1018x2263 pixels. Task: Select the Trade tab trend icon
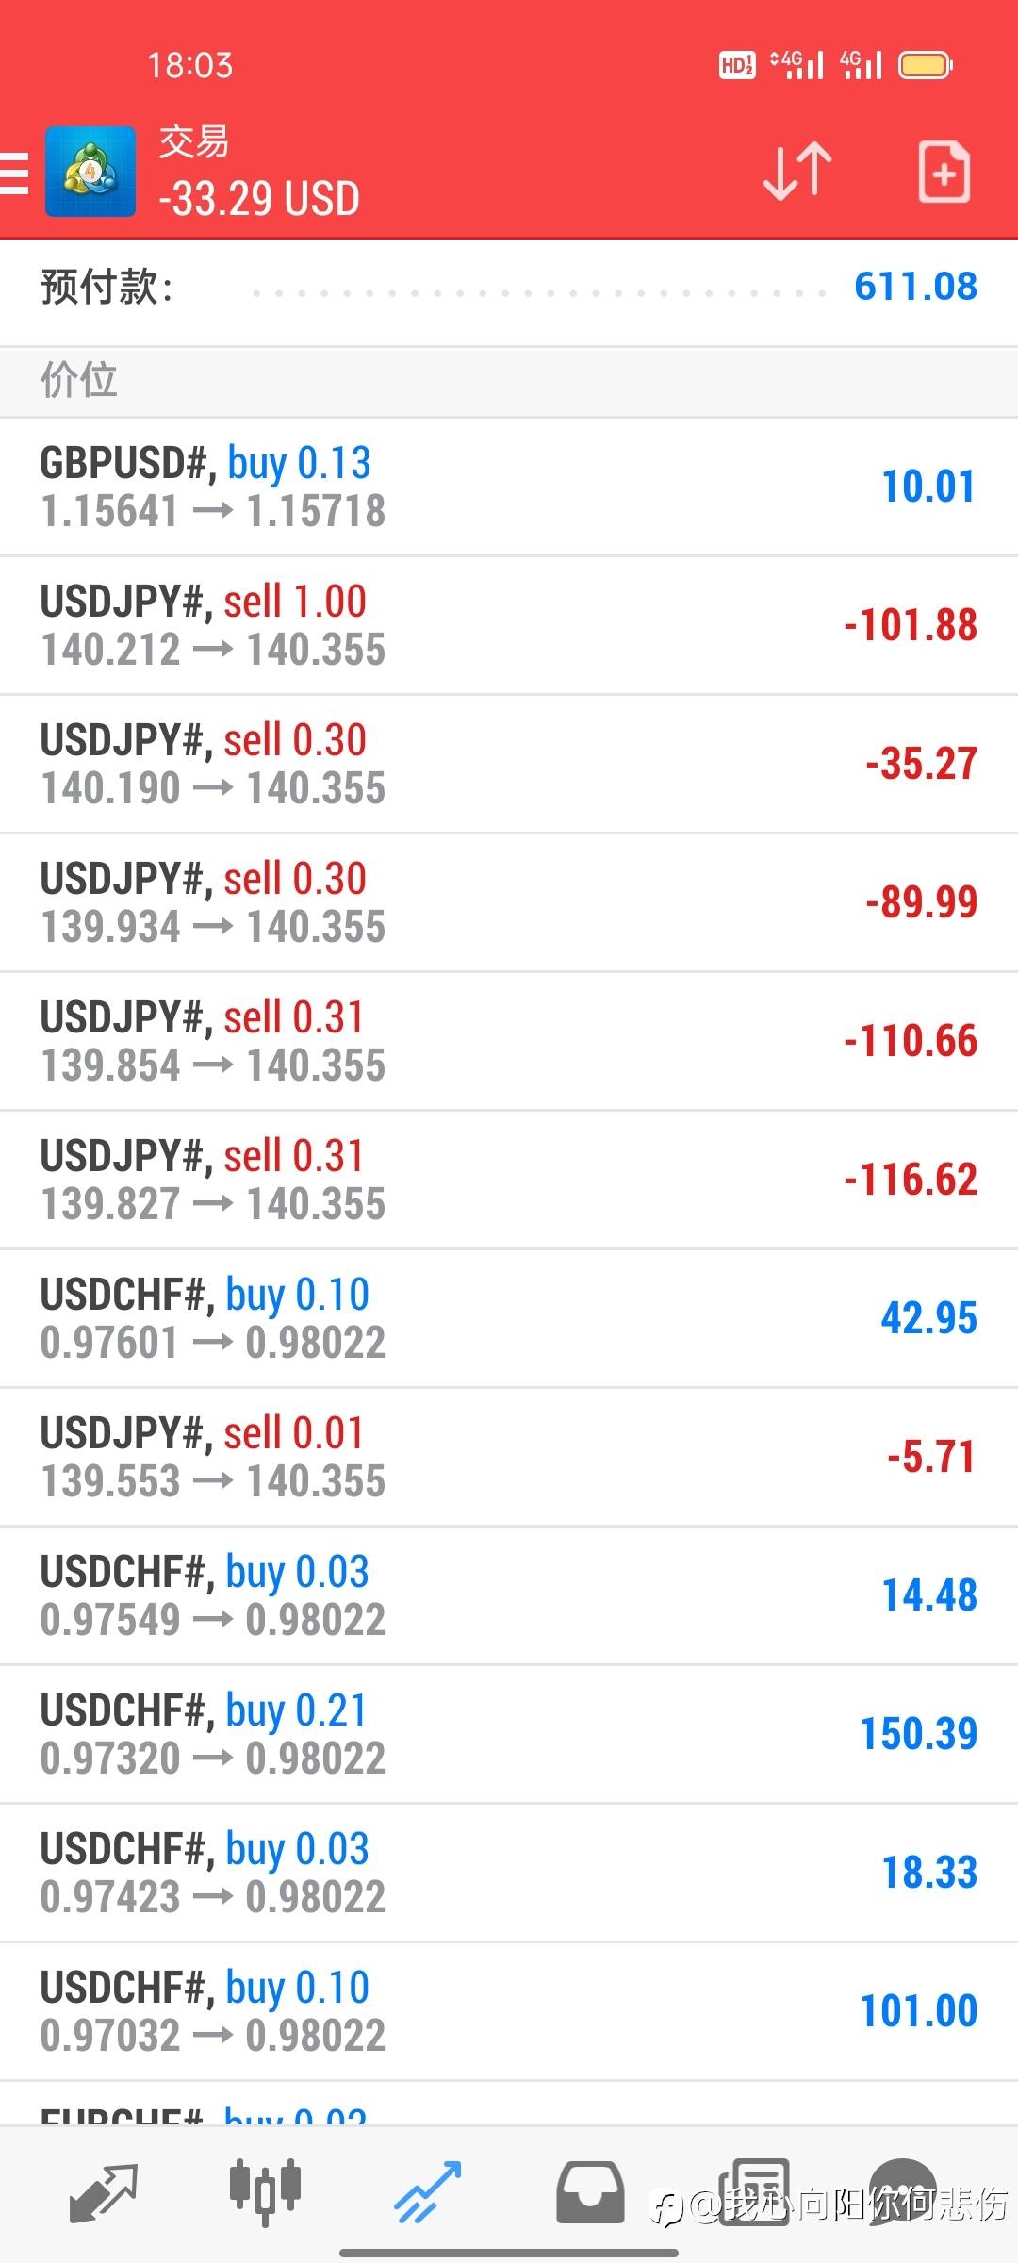click(427, 2191)
